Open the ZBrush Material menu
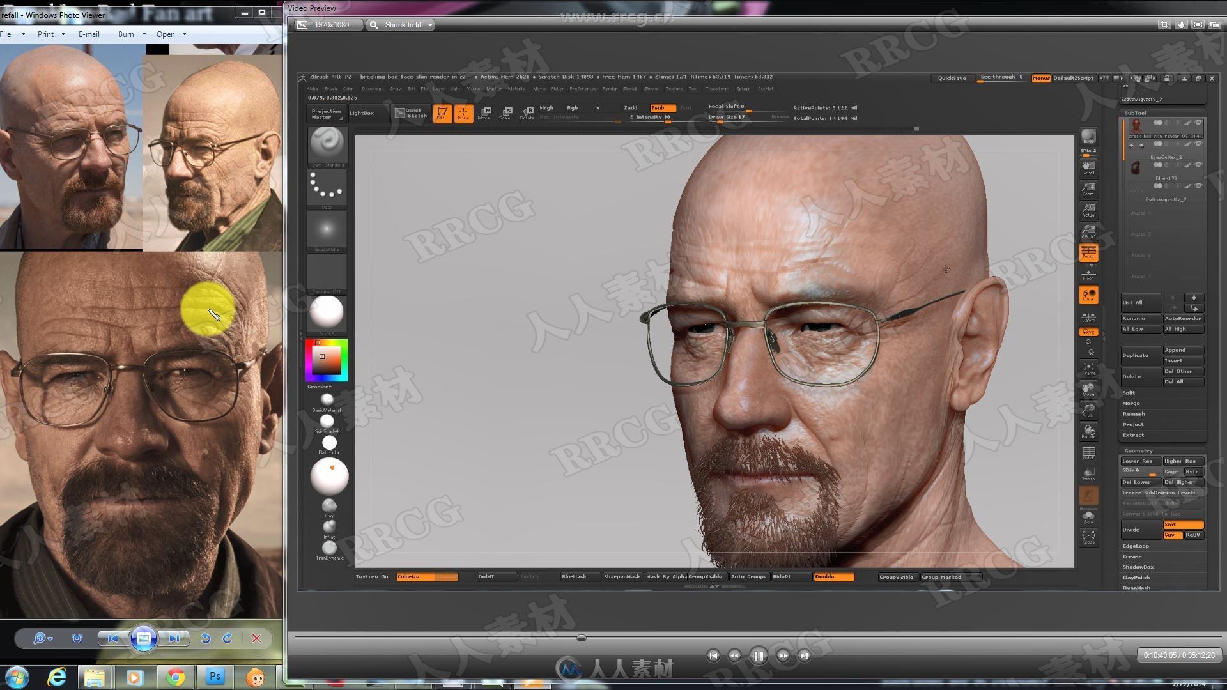This screenshot has width=1227, height=690. coord(516,89)
